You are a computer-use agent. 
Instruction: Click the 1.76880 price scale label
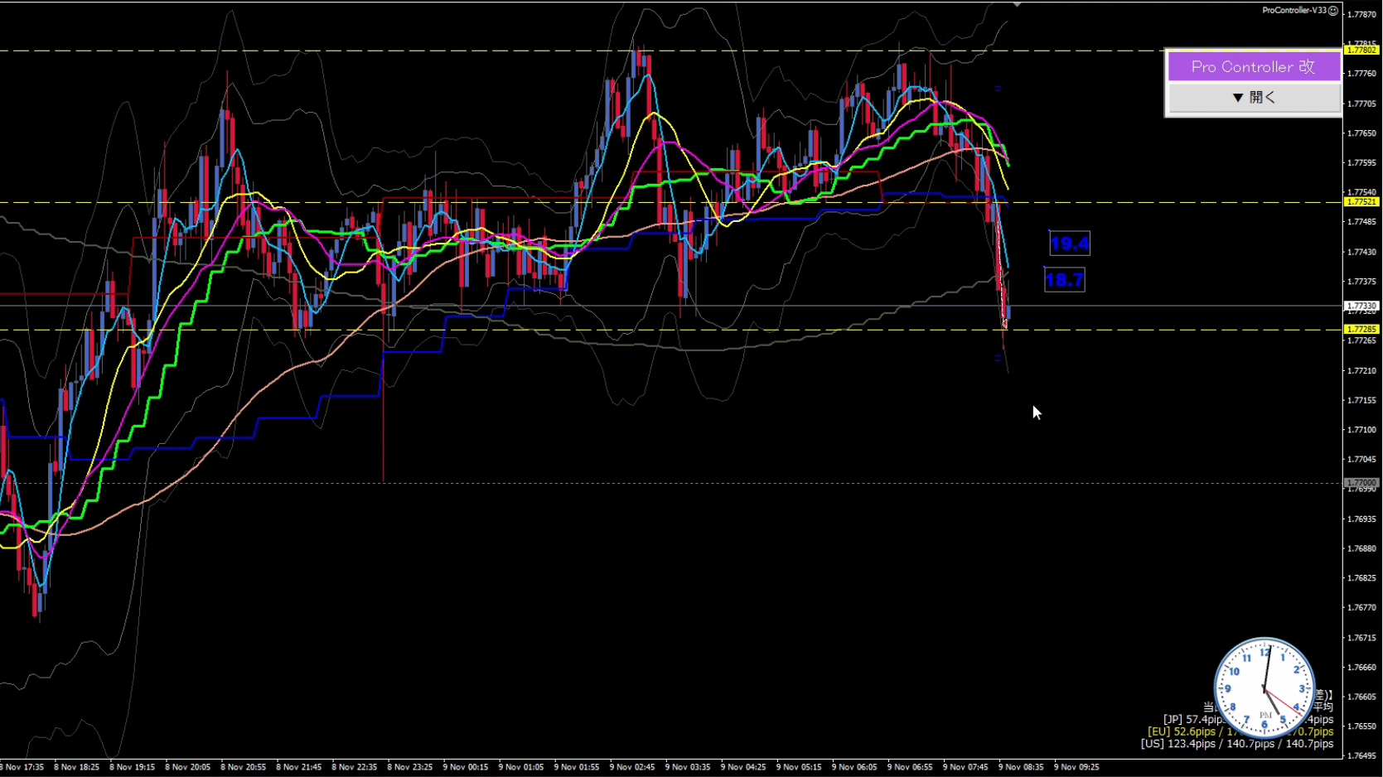point(1361,548)
